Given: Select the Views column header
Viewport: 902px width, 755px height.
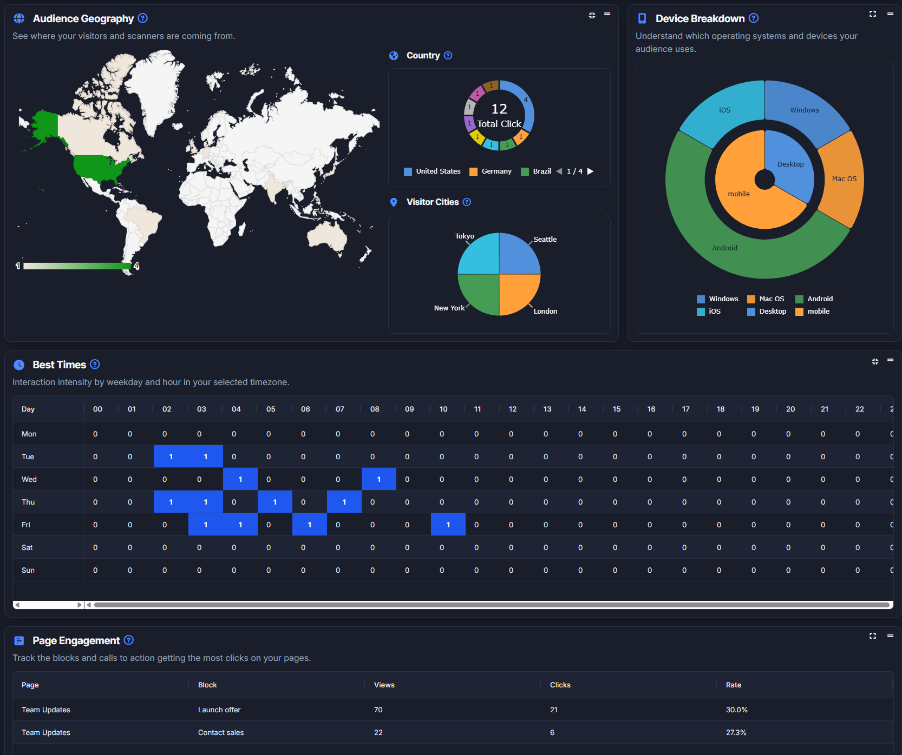Looking at the screenshot, I should tap(384, 685).
